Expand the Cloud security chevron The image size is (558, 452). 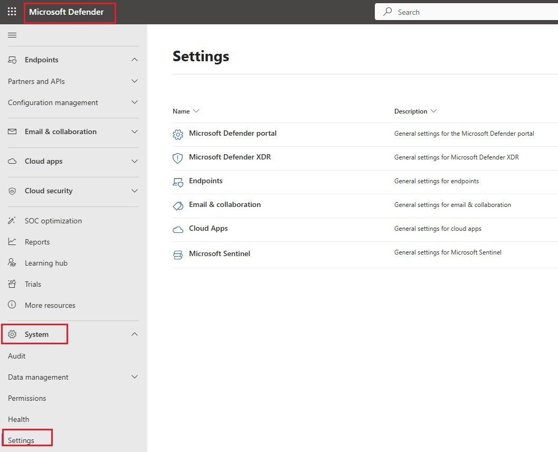click(135, 191)
